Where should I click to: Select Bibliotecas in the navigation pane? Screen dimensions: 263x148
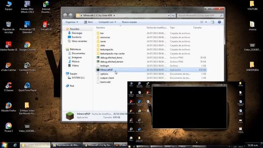[x=74, y=49]
